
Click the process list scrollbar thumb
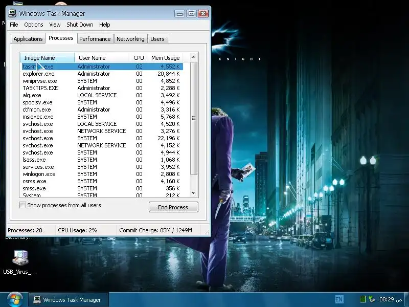pyautogui.click(x=194, y=118)
